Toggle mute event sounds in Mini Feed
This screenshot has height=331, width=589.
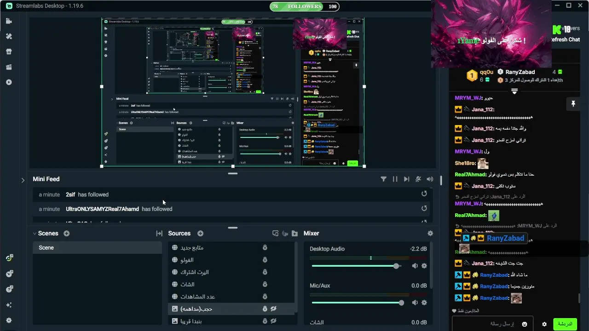pos(418,179)
